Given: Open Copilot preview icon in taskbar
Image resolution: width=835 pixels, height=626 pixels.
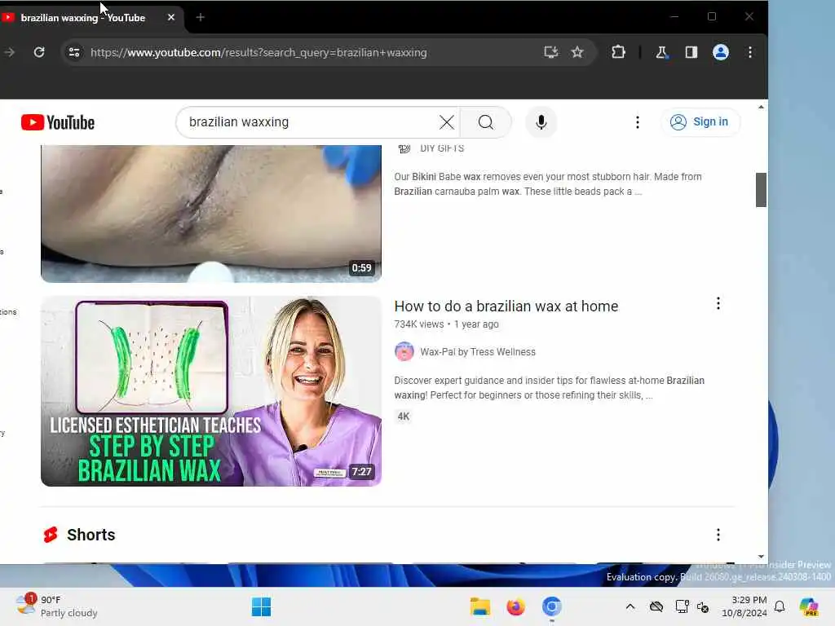Looking at the screenshot, I should [808, 606].
